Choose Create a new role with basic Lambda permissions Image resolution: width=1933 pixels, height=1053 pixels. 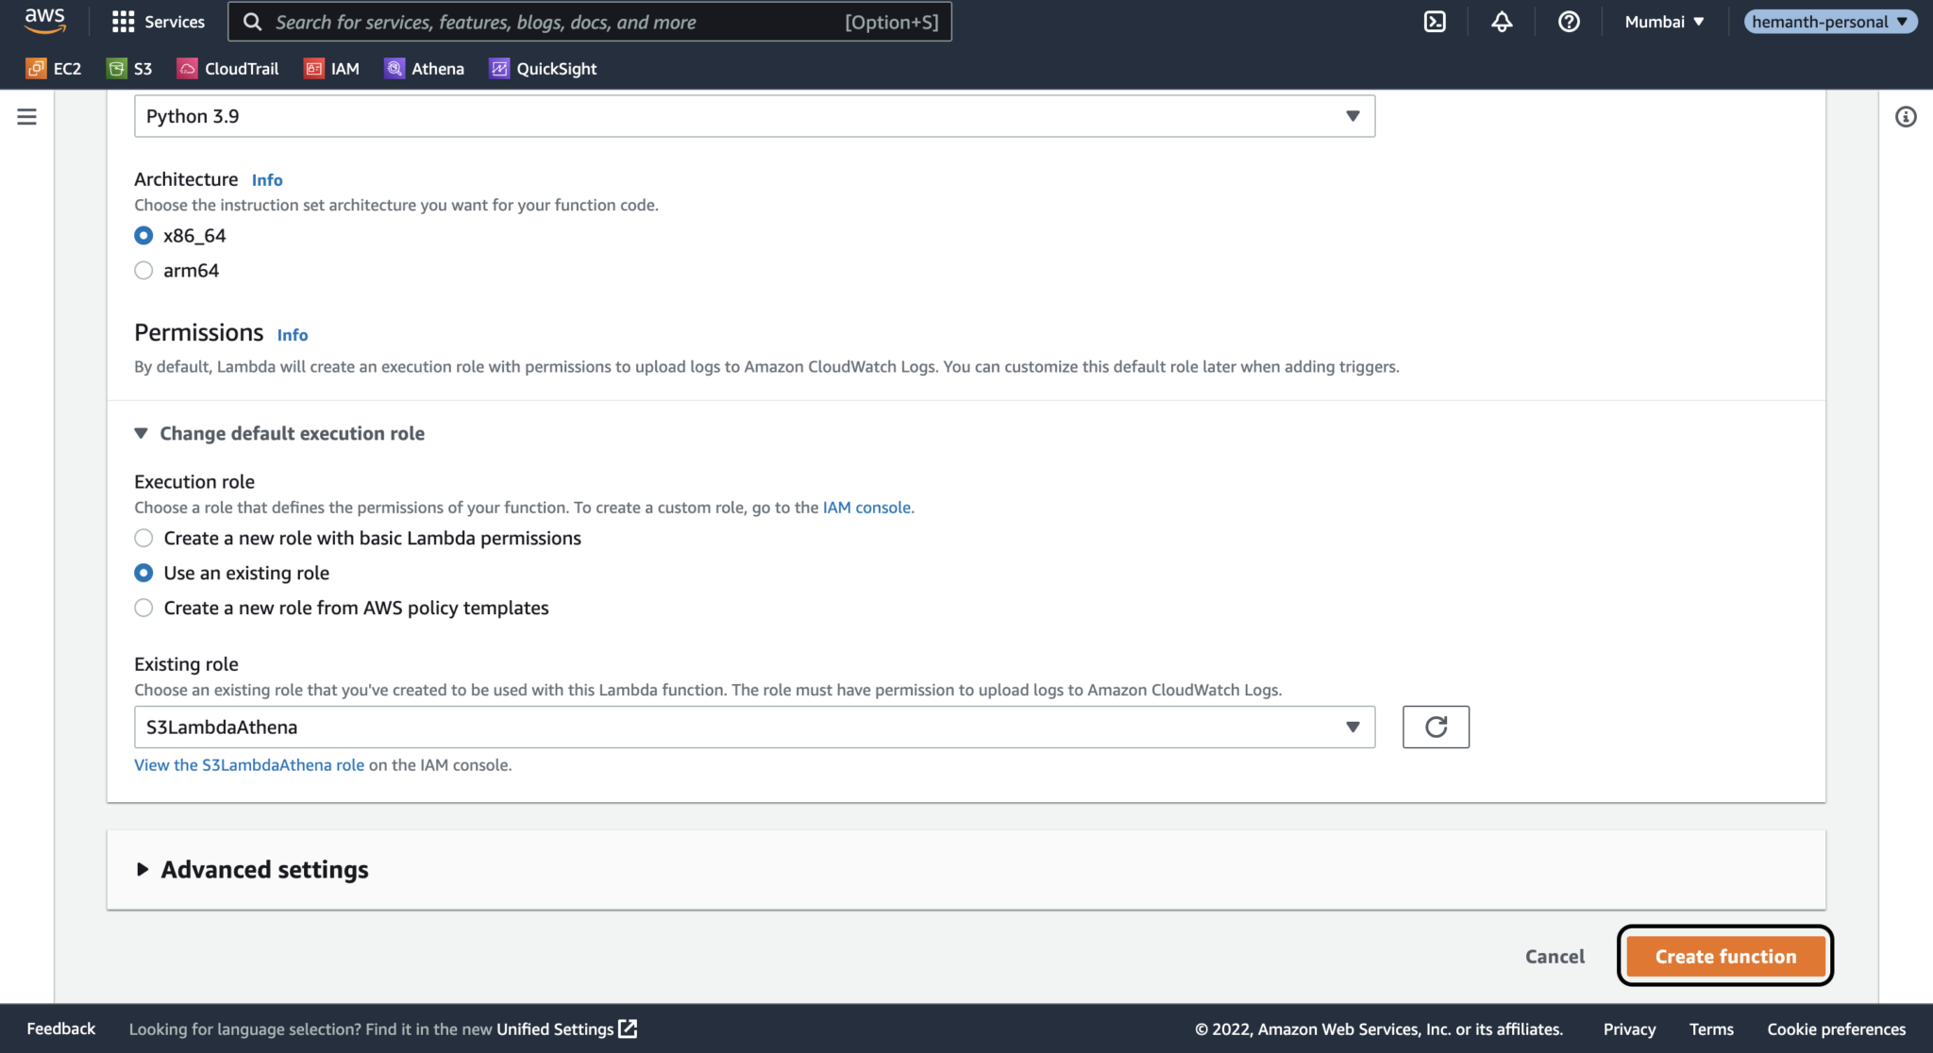pos(143,538)
